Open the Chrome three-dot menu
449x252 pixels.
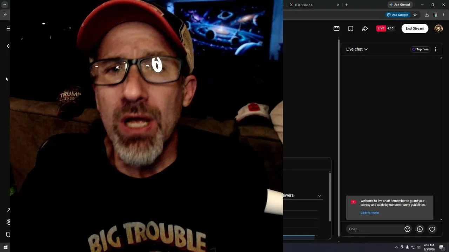tap(444, 15)
